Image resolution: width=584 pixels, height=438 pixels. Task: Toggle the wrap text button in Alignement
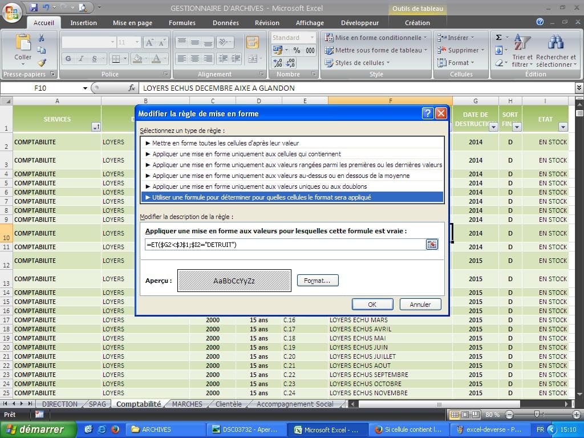(x=252, y=42)
